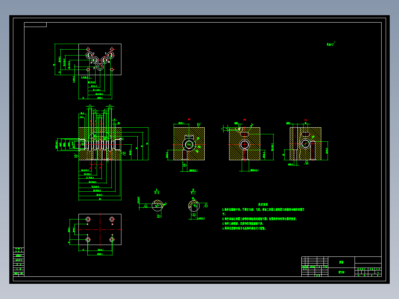Screen dimensions: 399x299
Task: Click port B circle in the top view
Action: tap(105, 60)
